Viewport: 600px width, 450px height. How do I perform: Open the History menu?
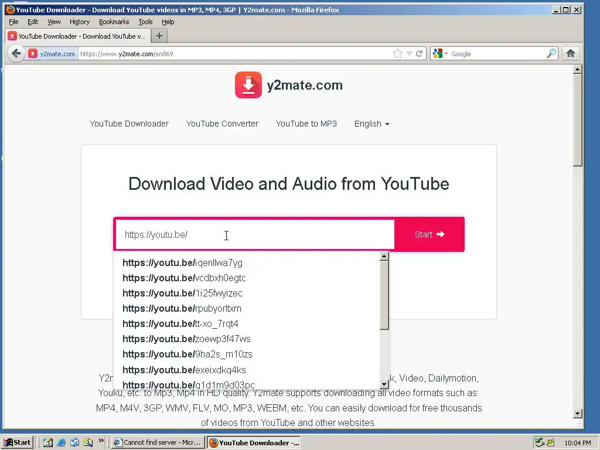click(x=80, y=22)
